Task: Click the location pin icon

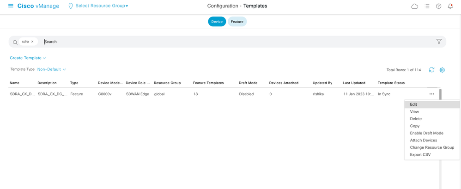Action: pyautogui.click(x=71, y=6)
